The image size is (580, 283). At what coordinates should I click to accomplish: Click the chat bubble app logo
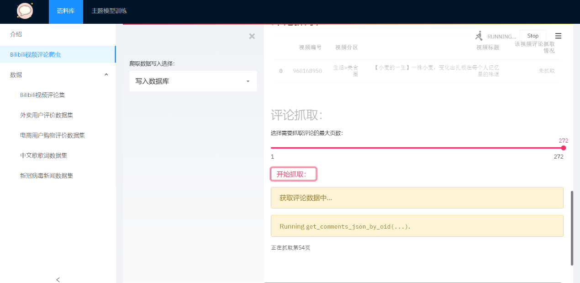click(25, 11)
